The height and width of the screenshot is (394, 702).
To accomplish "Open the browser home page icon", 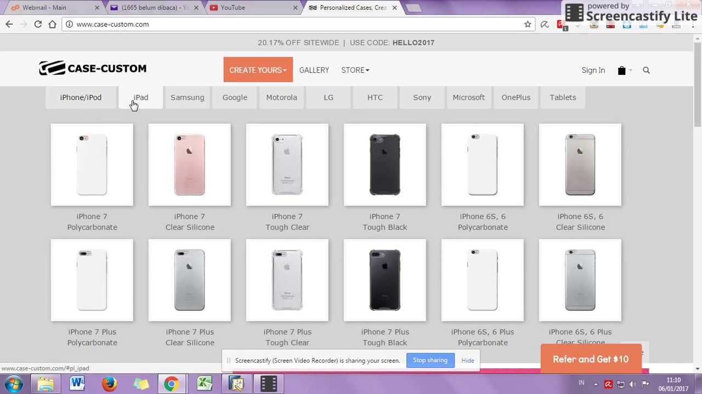I will [52, 24].
